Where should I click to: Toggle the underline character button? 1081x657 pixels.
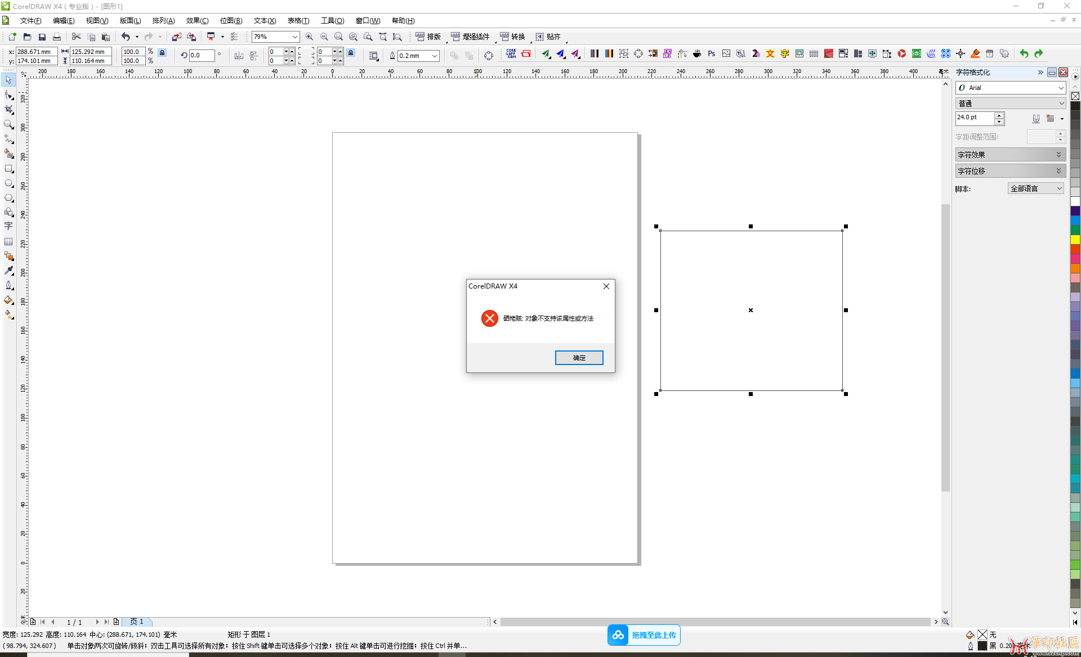pyautogui.click(x=1036, y=118)
